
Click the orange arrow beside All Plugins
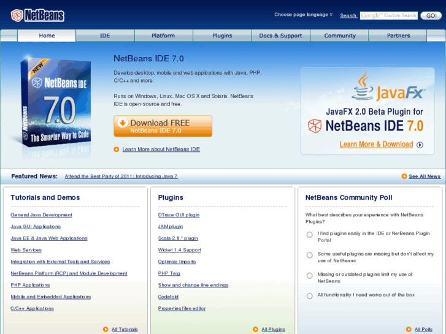[255, 329]
